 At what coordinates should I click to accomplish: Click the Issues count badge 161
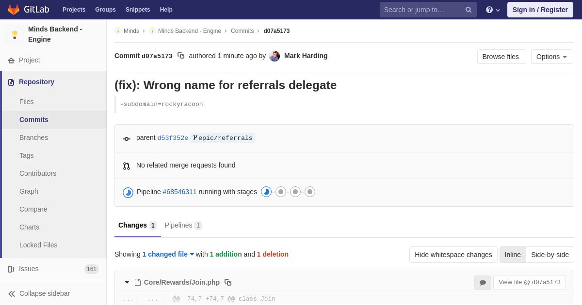point(92,269)
